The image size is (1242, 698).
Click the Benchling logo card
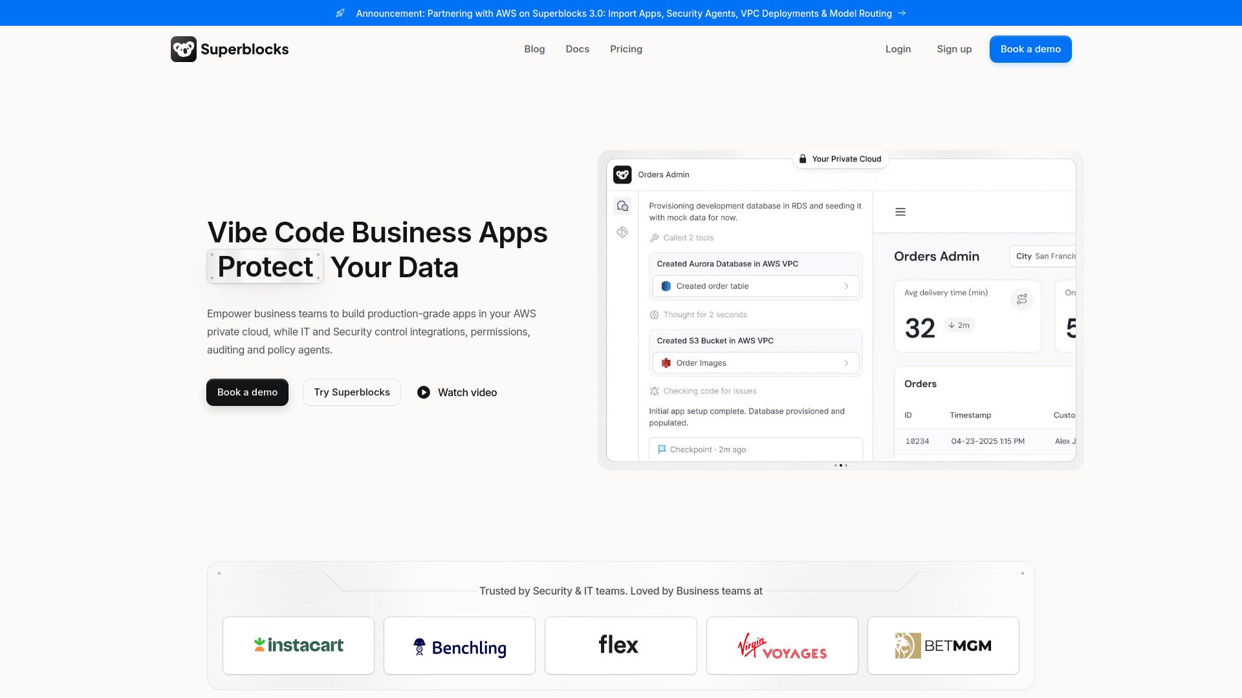459,646
